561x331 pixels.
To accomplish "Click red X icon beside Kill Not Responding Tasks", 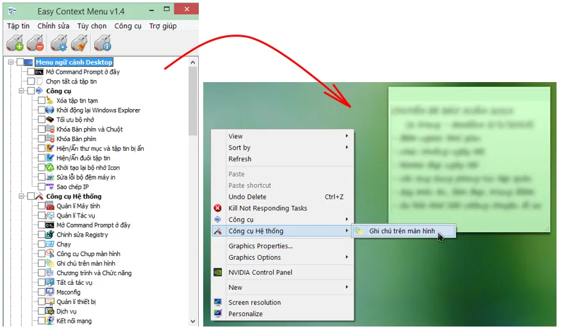I will [217, 208].
